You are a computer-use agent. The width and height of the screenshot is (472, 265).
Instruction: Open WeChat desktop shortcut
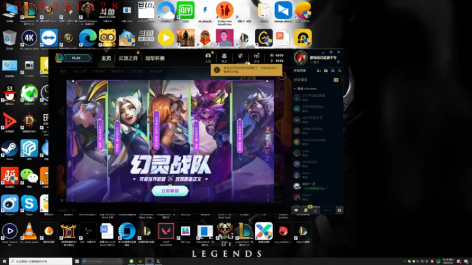coord(29,178)
